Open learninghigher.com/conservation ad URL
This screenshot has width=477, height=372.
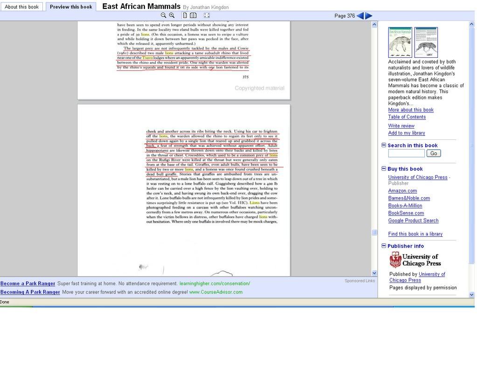215,283
